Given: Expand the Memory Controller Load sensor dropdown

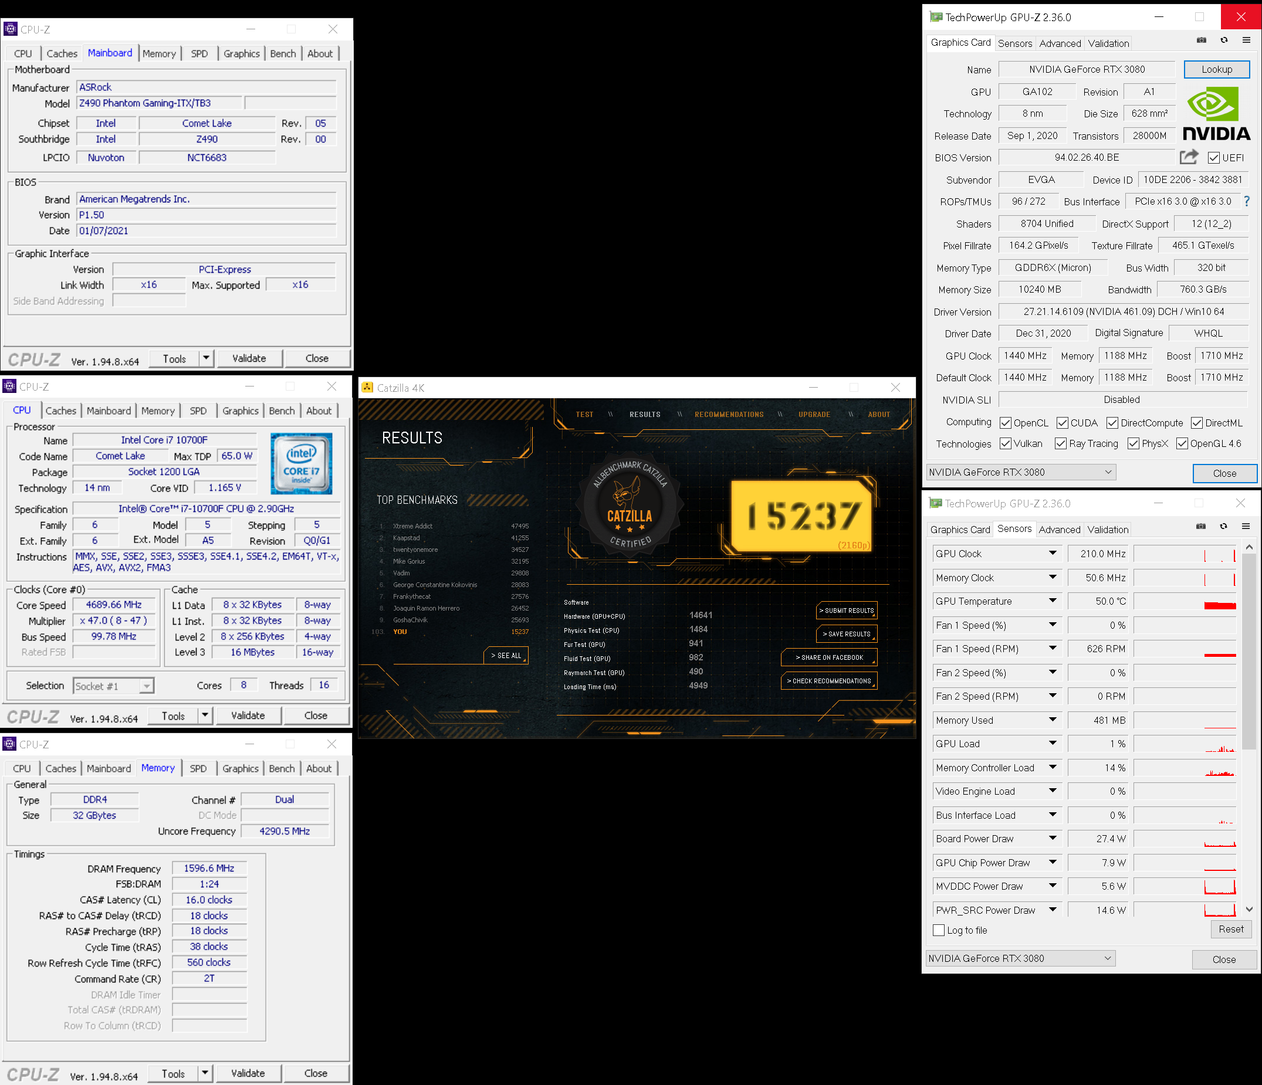Looking at the screenshot, I should (x=1053, y=767).
